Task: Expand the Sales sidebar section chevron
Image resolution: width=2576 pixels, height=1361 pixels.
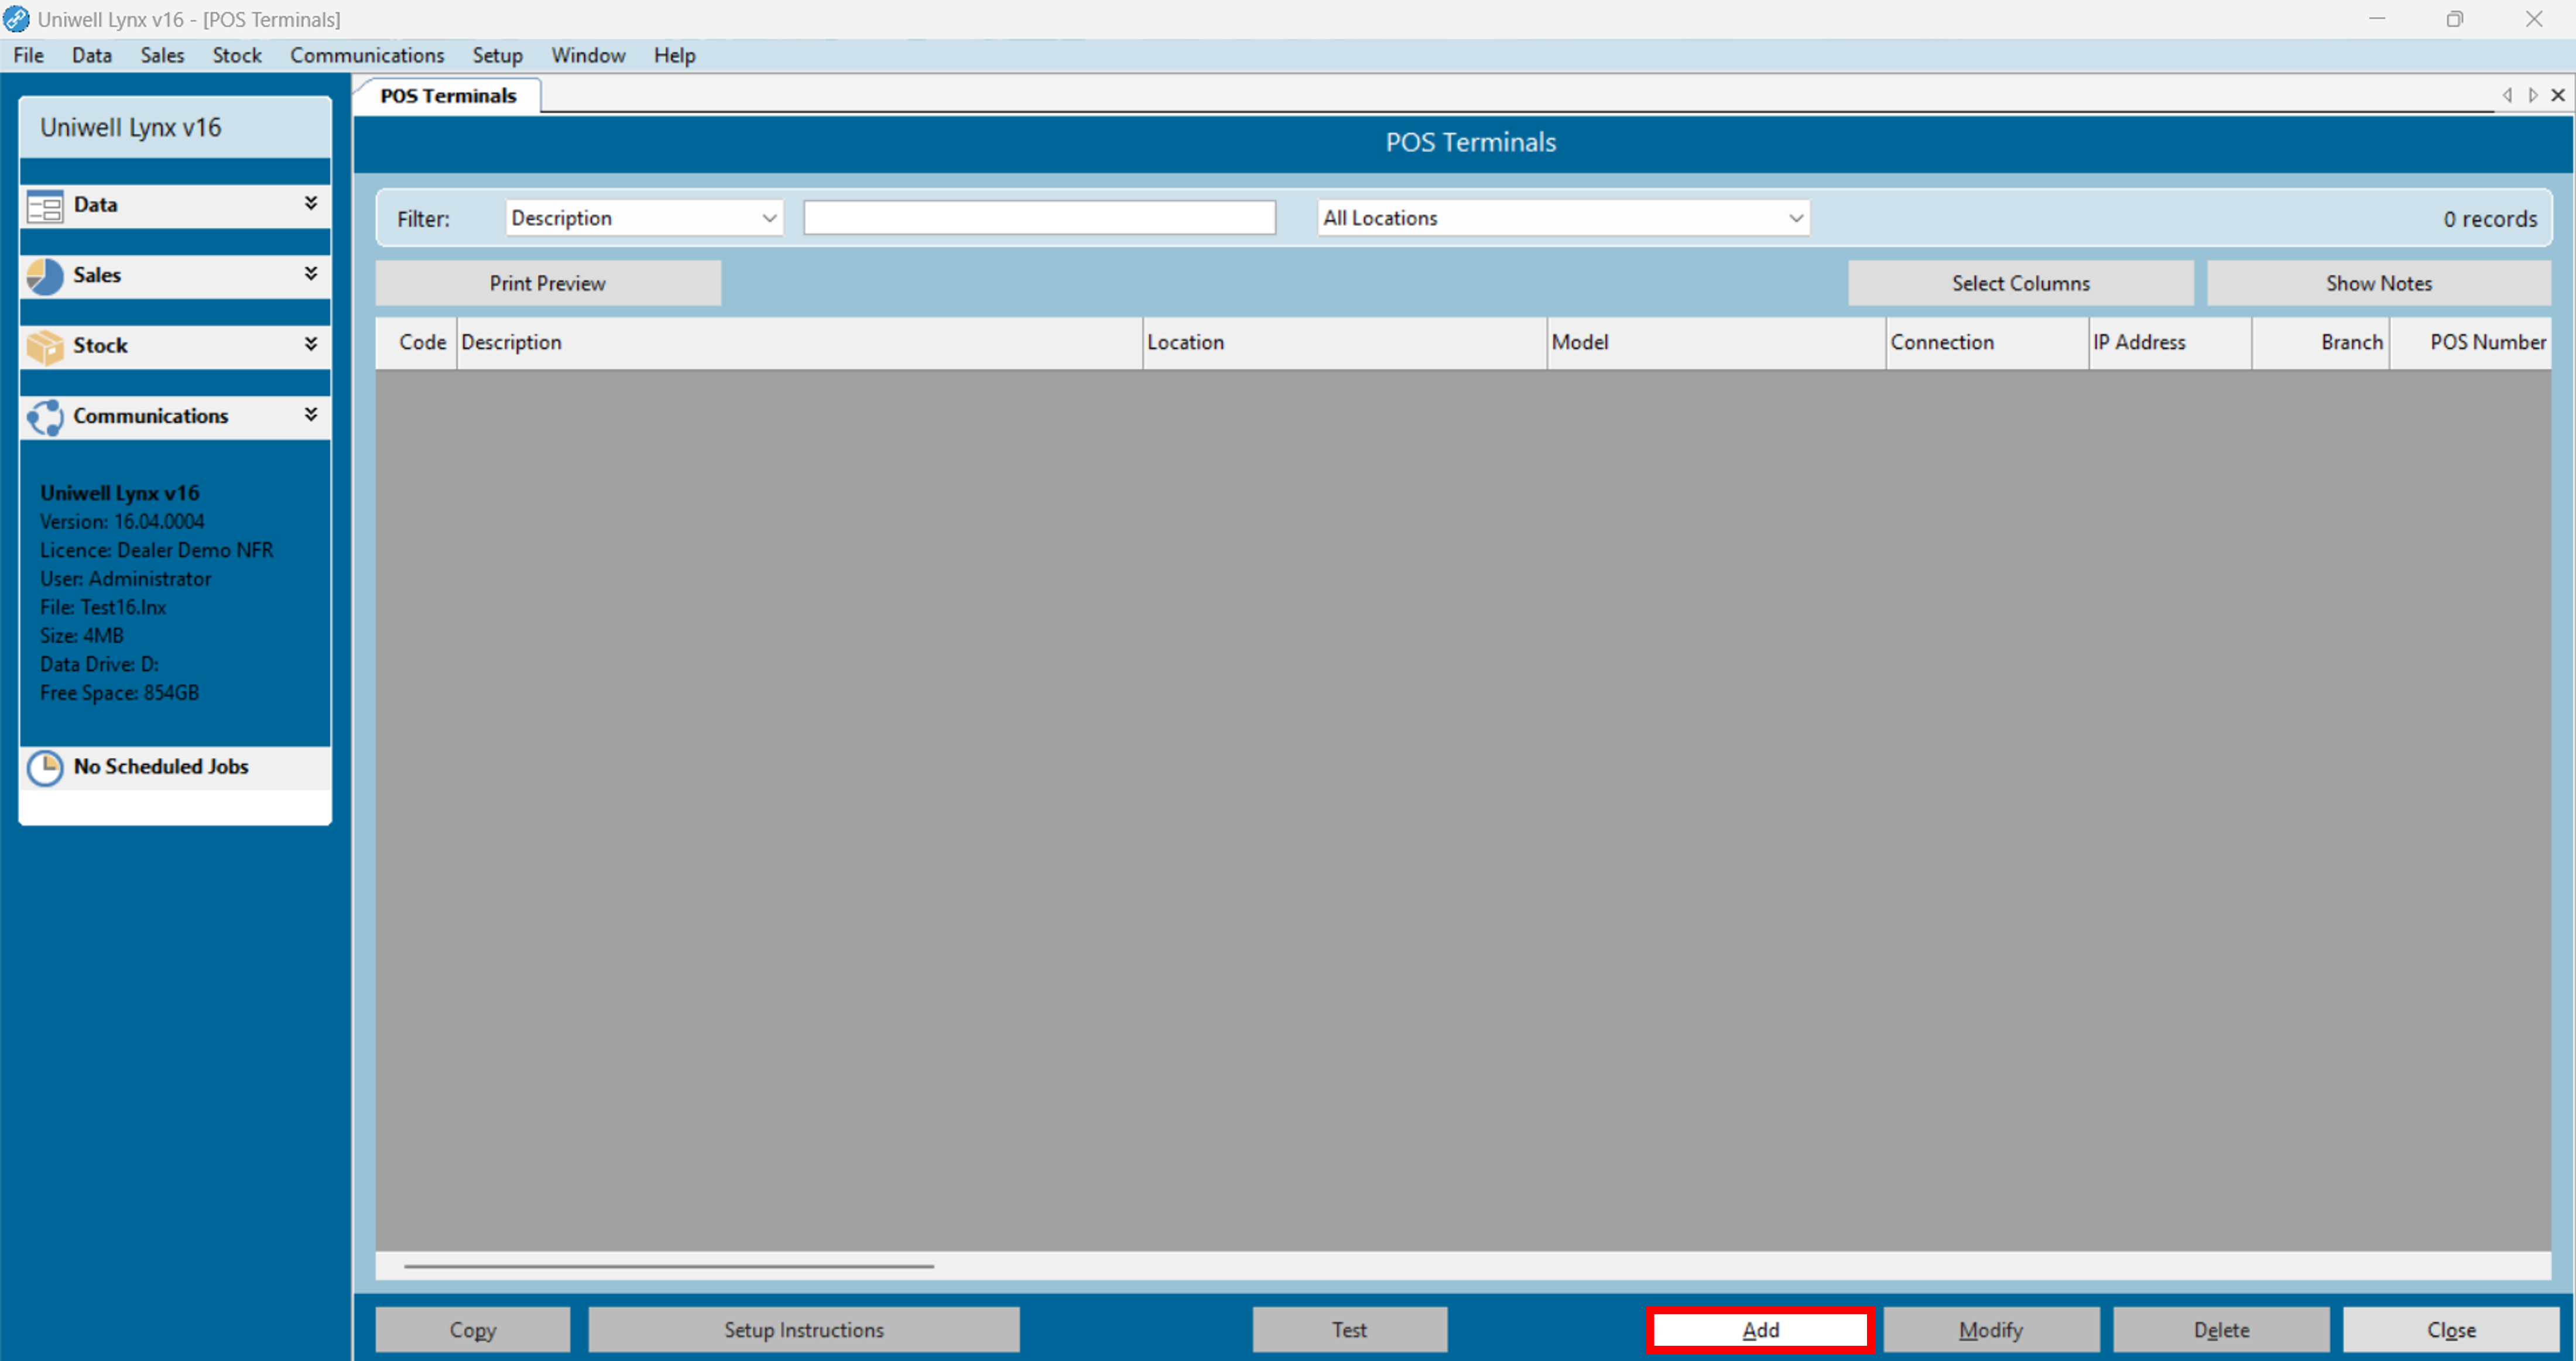Action: click(311, 273)
